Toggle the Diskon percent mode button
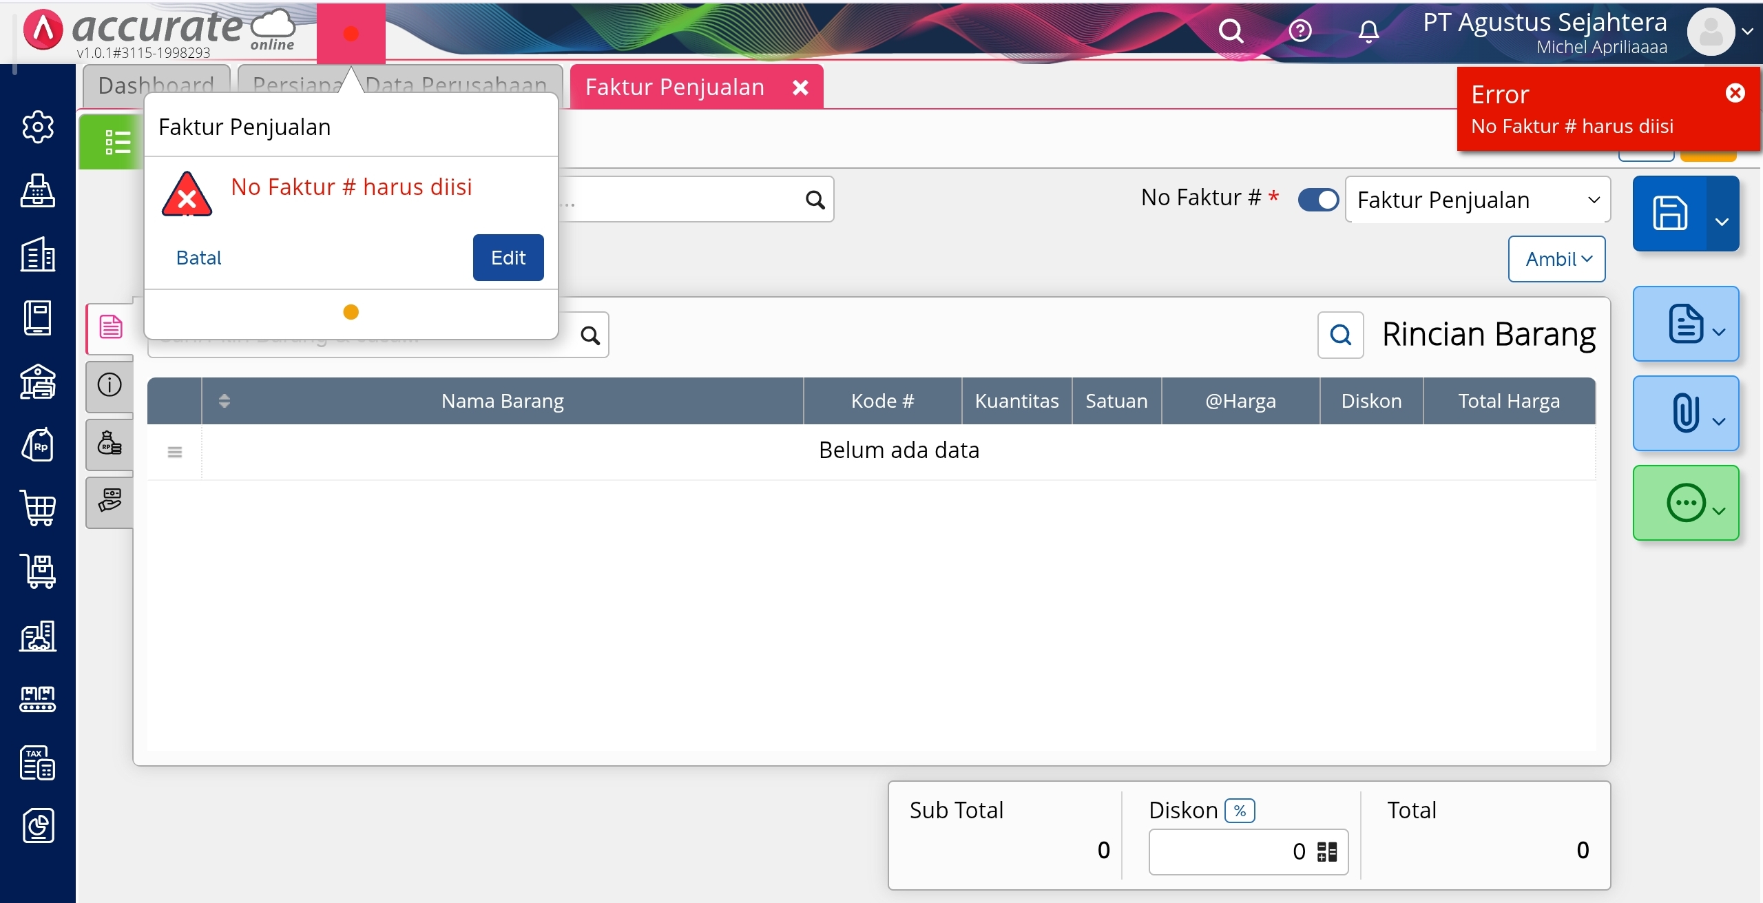This screenshot has width=1763, height=903. pyautogui.click(x=1240, y=811)
